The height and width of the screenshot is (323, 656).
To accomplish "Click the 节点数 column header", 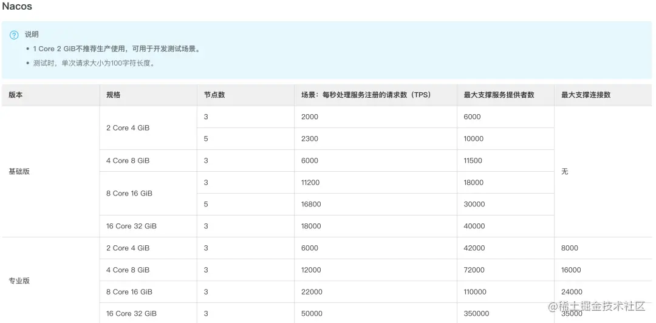I will click(214, 95).
